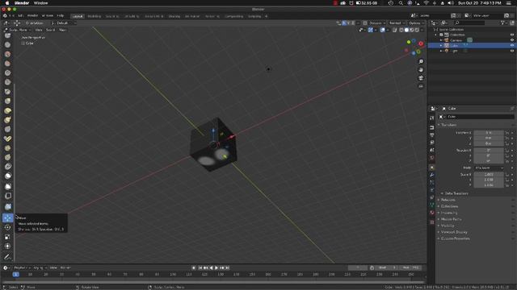This screenshot has width=517, height=290.
Task: Open the Render properties tab
Action: pyautogui.click(x=432, y=127)
